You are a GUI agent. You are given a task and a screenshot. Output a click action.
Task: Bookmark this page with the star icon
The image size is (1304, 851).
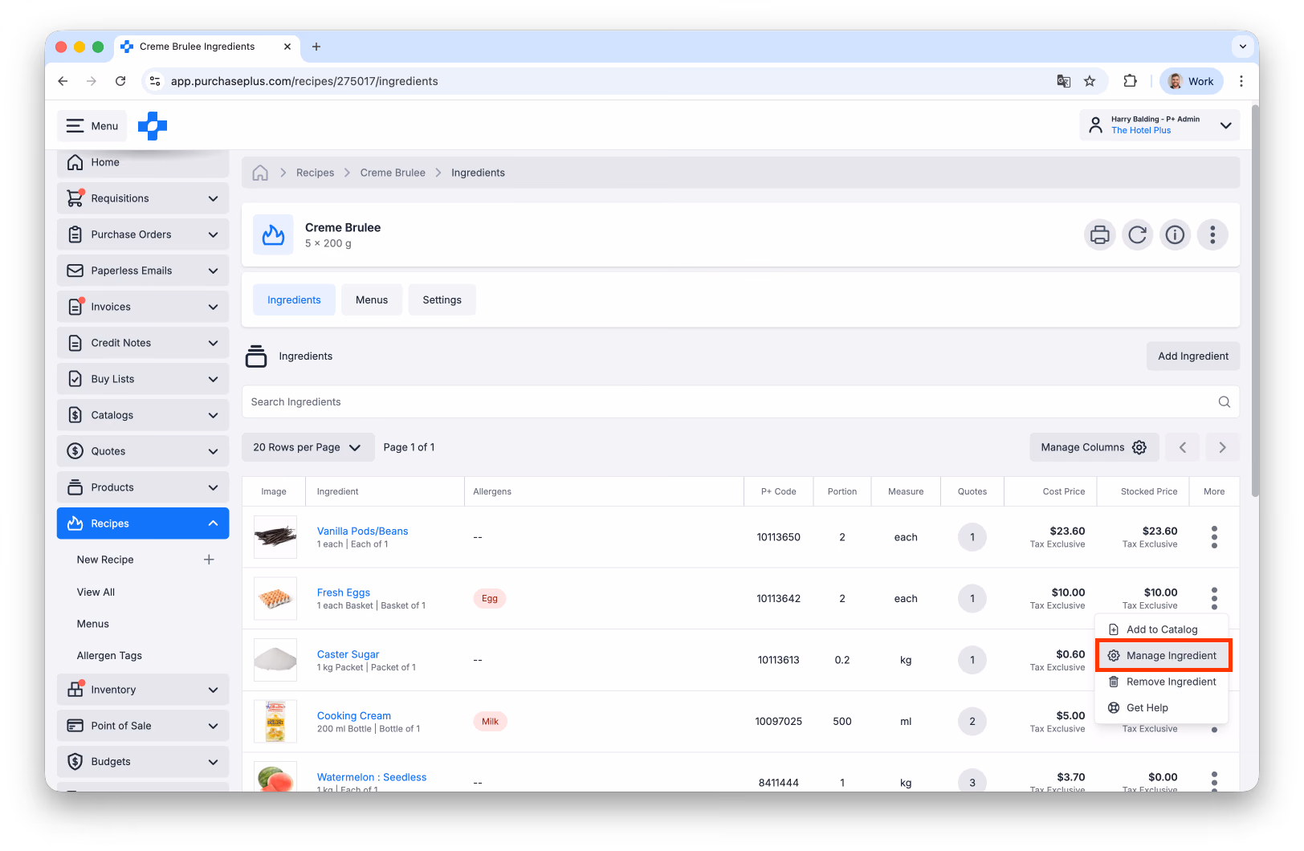point(1090,81)
